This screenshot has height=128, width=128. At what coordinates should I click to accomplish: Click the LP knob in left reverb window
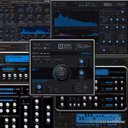(x=20, y=76)
